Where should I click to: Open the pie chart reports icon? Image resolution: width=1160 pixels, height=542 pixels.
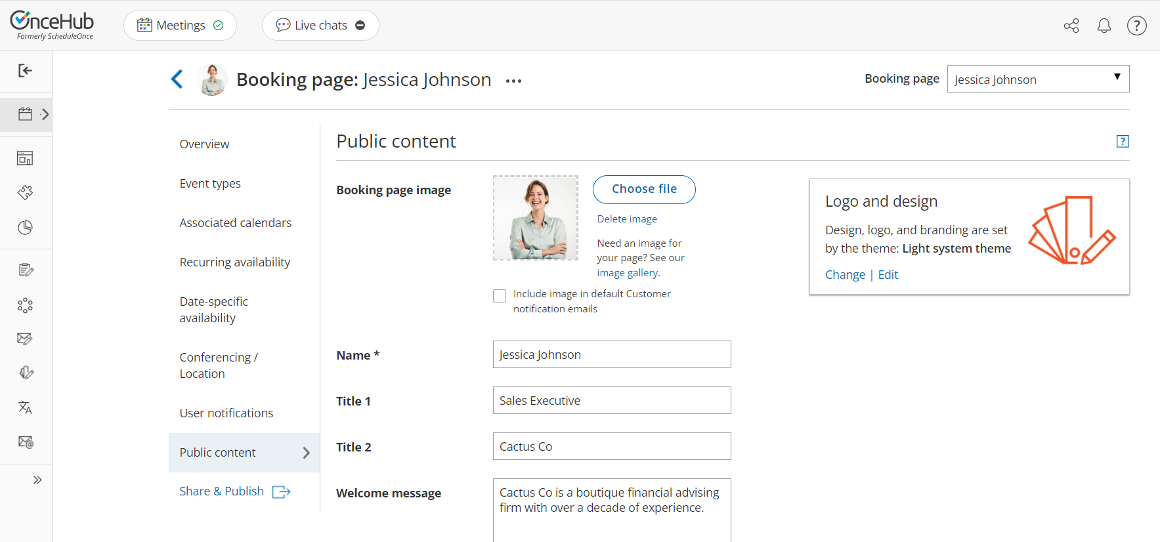25,228
